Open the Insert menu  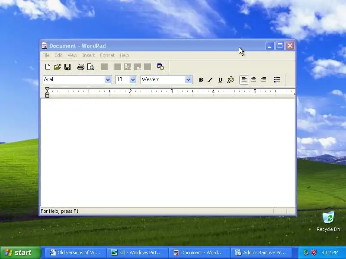[x=89, y=55]
